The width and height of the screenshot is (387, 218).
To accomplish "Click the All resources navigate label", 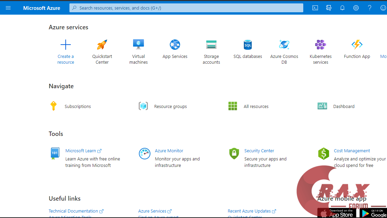I will 256,106.
